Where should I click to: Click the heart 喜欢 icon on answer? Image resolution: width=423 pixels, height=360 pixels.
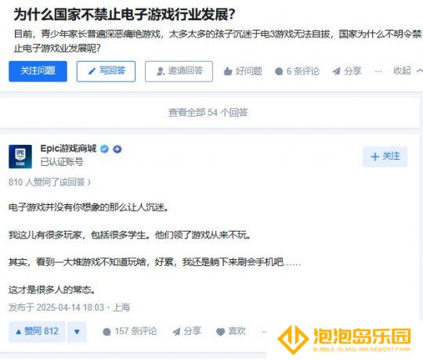(221, 332)
